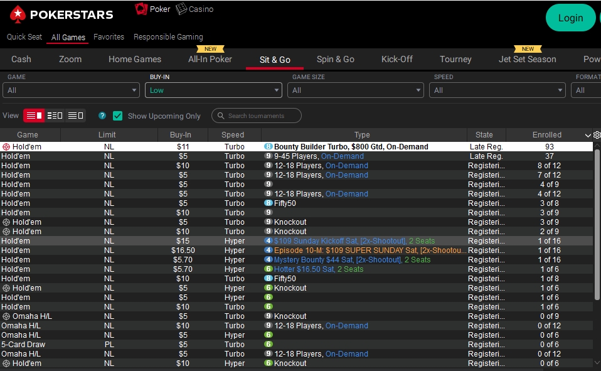Viewport: 601px width, 371px height.
Task: Click bounty icon on $5 Turbo Knockout Hold'em row
Action: [6, 222]
